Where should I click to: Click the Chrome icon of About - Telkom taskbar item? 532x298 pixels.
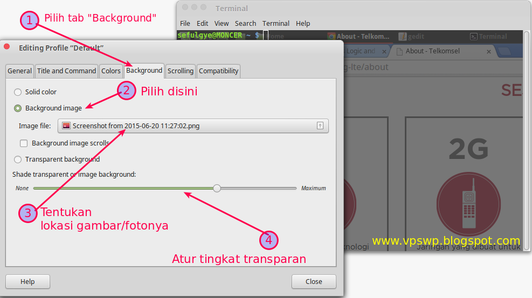tap(331, 36)
